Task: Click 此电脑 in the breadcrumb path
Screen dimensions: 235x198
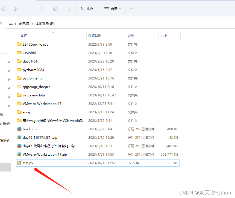Action: [24, 24]
